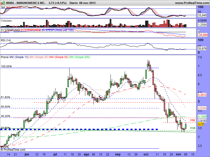Select the MM (Simple 13) legend entry
Screen dimensions: 210x157
pyautogui.click(x=19, y=57)
